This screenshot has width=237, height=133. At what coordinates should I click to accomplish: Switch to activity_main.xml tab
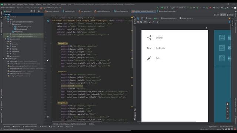point(52,11)
